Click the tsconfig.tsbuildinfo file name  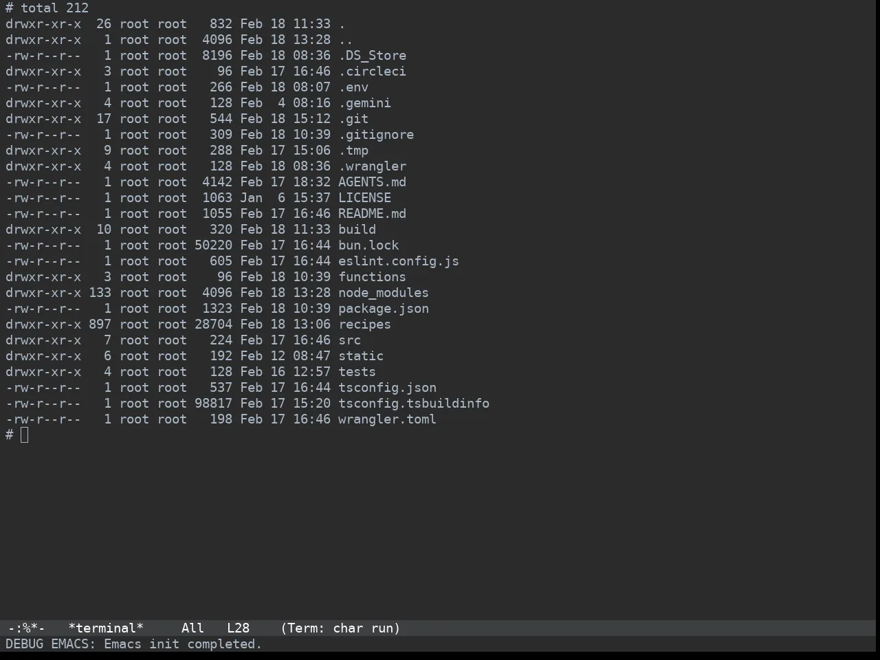pos(414,404)
